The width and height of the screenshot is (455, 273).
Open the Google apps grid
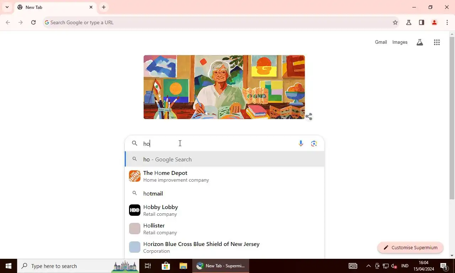(437, 42)
